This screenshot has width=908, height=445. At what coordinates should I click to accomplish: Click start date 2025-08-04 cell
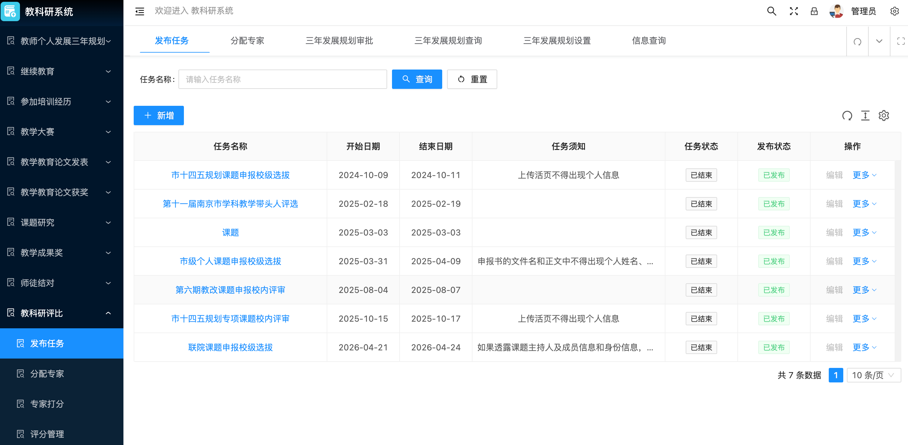363,290
